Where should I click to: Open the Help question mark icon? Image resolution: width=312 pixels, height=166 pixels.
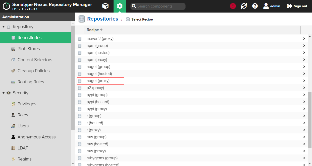[255, 6]
